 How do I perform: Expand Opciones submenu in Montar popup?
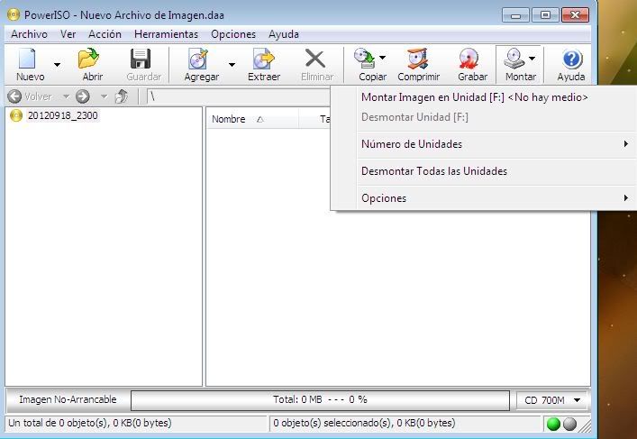tap(484, 198)
